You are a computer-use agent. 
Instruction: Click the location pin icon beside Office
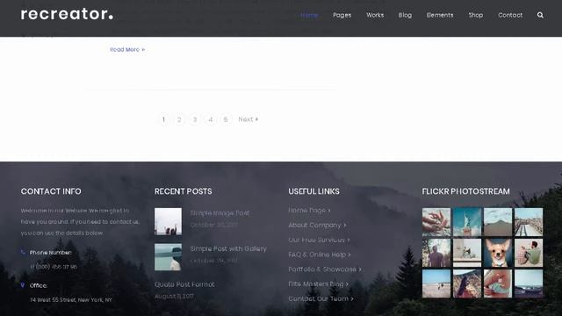(23, 285)
